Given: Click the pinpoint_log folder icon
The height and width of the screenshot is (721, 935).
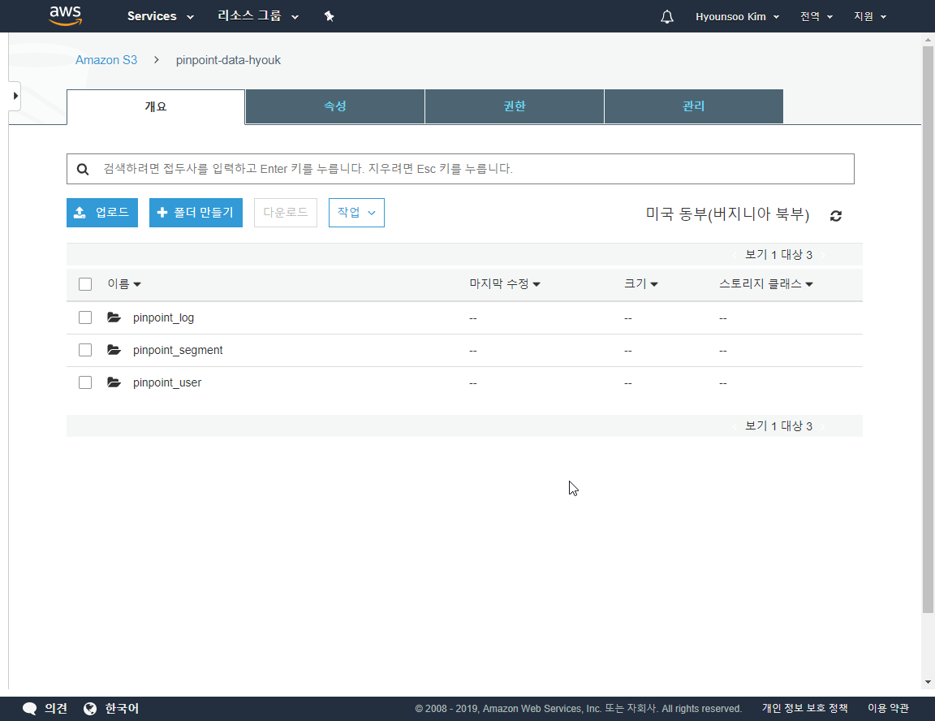Looking at the screenshot, I should pyautogui.click(x=114, y=317).
